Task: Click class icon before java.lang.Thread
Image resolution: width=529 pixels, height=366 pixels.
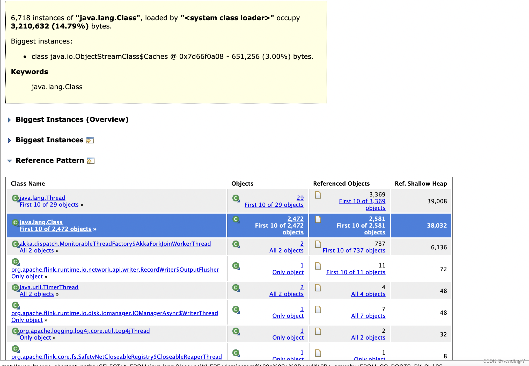Action: [15, 198]
